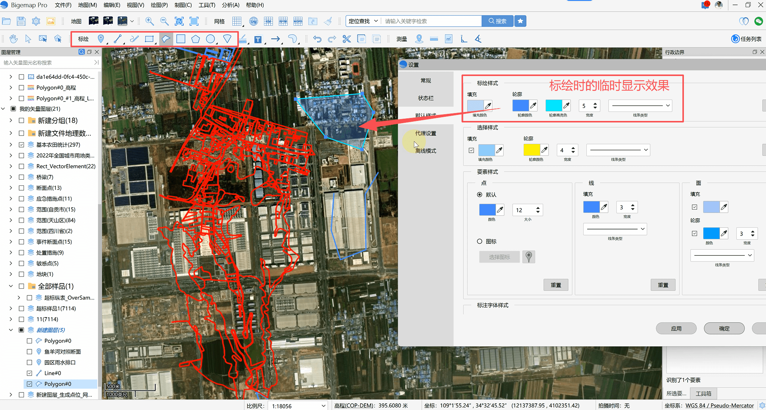Toggle the 面 outline checkbox
Image resolution: width=766 pixels, height=410 pixels.
694,234
